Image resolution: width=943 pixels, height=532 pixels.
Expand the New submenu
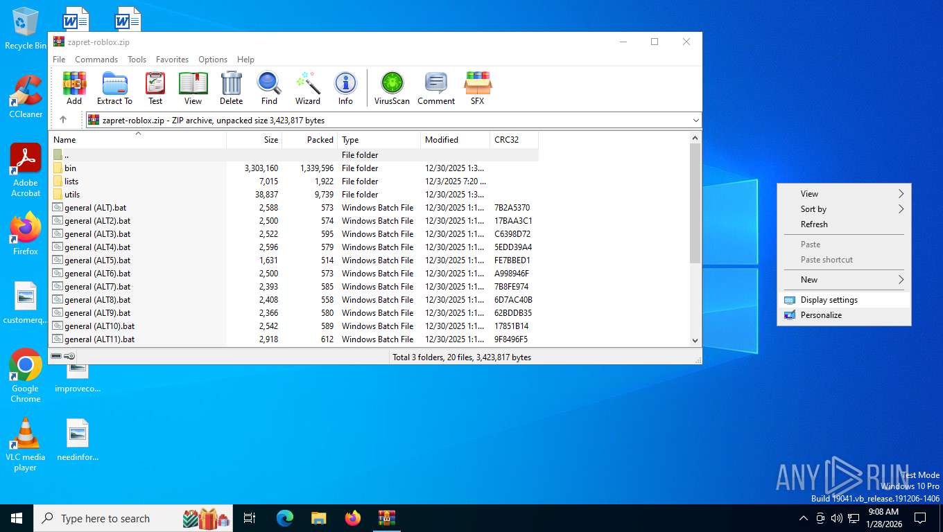pos(844,280)
